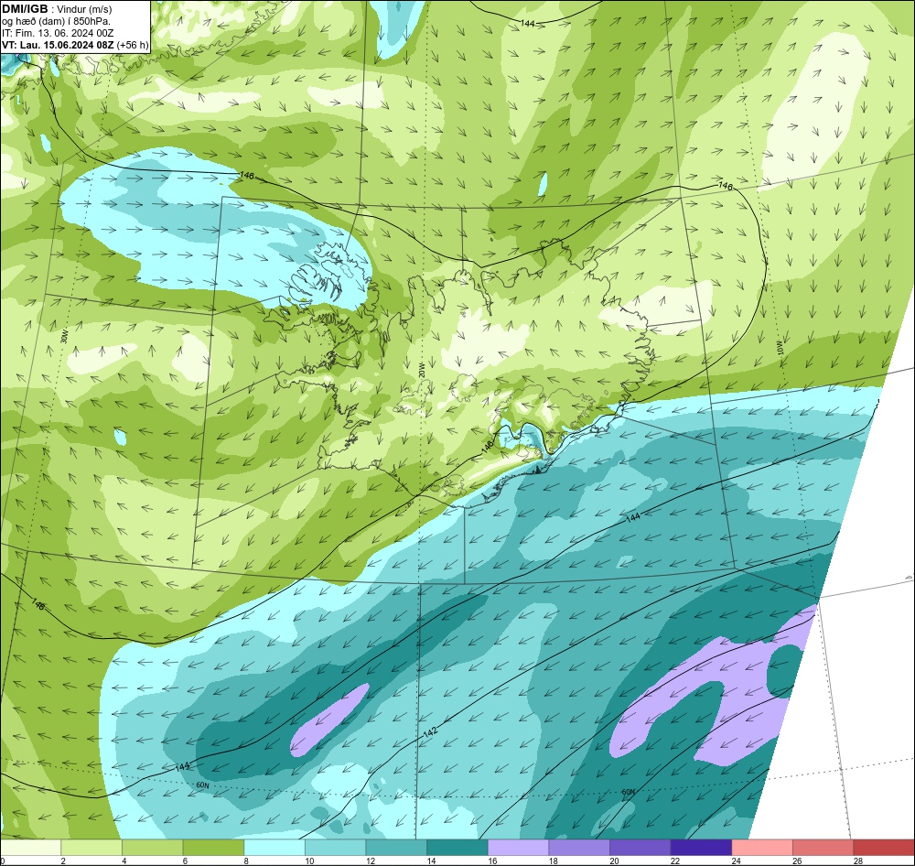Click the '10W' longitude label
The image size is (915, 866).
point(780,349)
